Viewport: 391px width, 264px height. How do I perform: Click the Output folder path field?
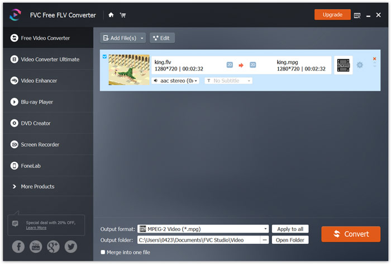coord(199,240)
